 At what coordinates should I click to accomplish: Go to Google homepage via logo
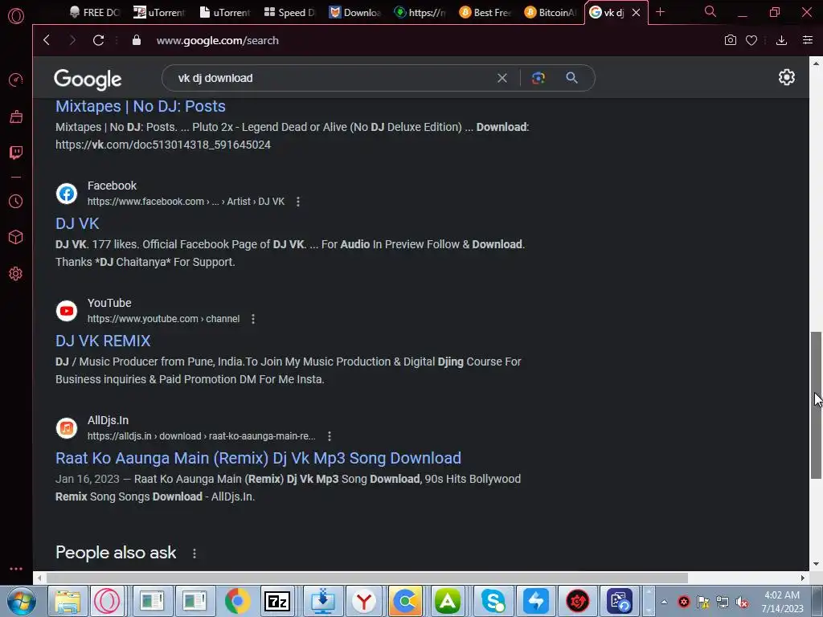(x=88, y=80)
